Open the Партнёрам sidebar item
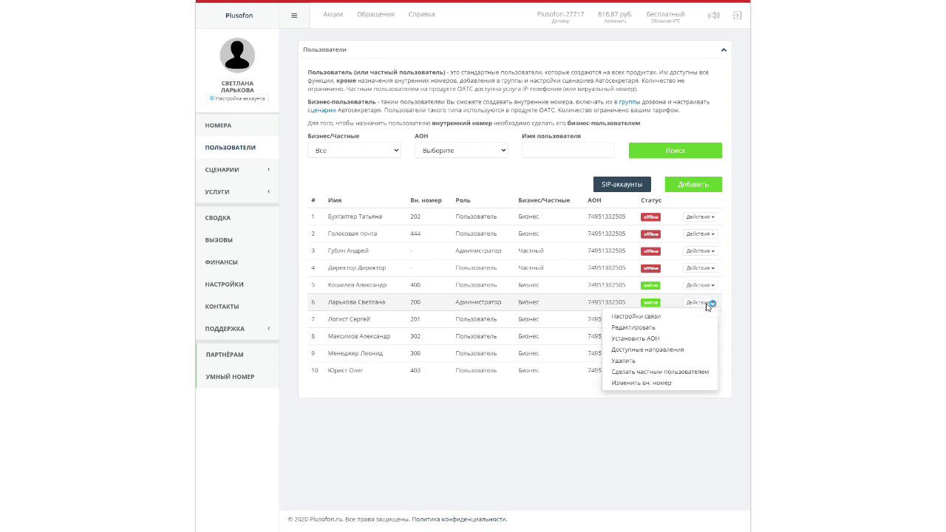This screenshot has height=532, width=946. coord(237,355)
